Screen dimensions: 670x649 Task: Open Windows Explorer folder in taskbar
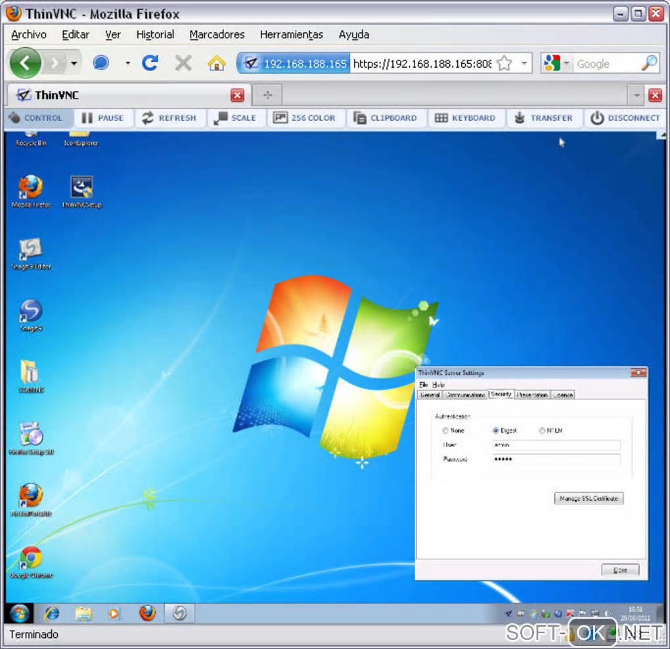(83, 613)
